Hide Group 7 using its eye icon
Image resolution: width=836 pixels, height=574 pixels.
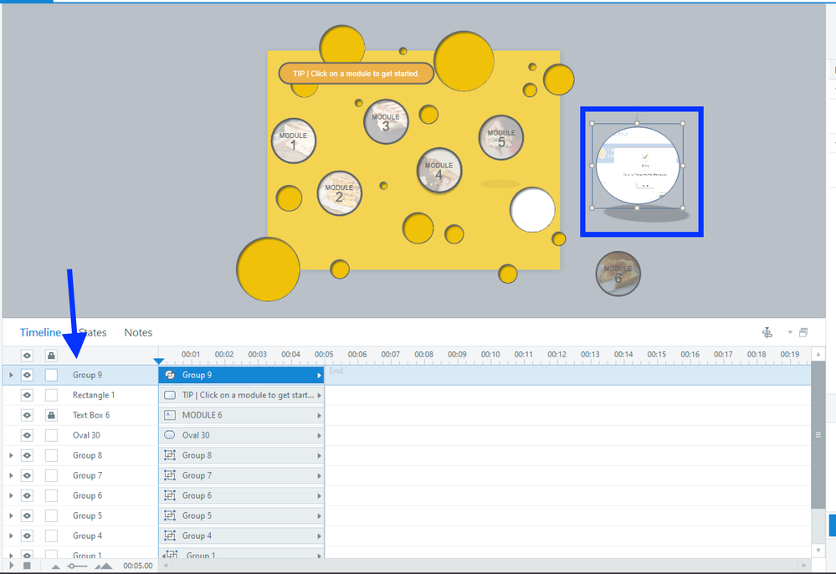pyautogui.click(x=27, y=475)
